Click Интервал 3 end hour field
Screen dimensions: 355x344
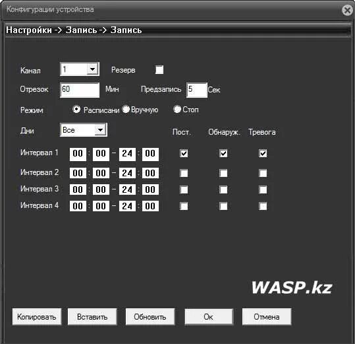pos(127,189)
